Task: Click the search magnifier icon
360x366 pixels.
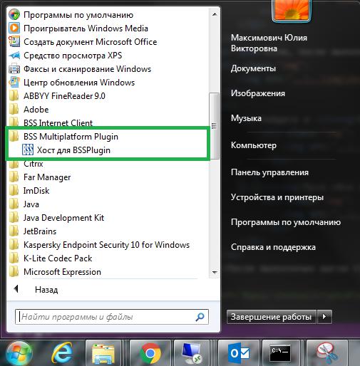Action: point(200,317)
